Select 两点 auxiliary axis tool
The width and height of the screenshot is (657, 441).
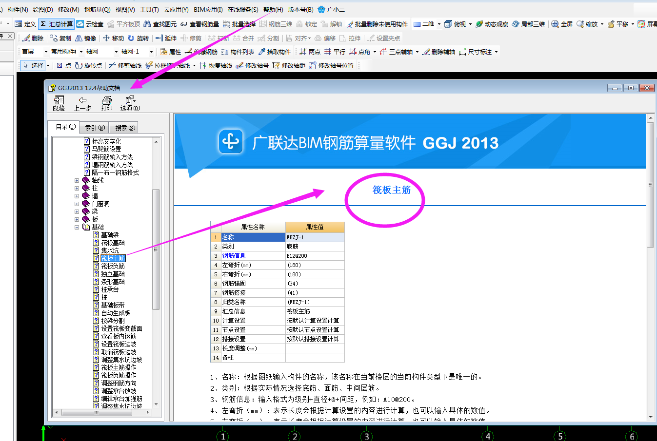click(x=310, y=52)
